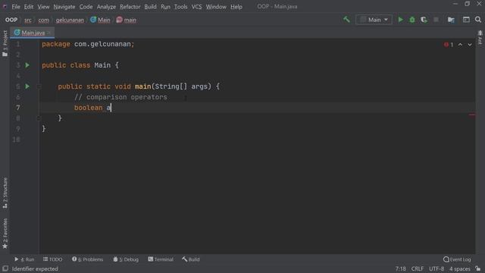Viewport: 485px width, 273px height.
Task: Click main method breadcrumb
Action: click(127, 20)
